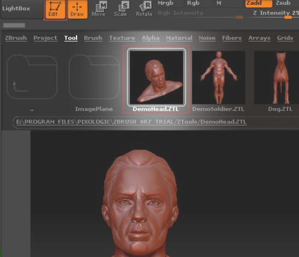Click the sculpted head model in canvas

coord(140,203)
